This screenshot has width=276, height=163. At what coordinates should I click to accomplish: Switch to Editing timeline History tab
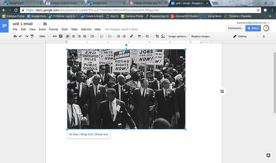(65, 3)
